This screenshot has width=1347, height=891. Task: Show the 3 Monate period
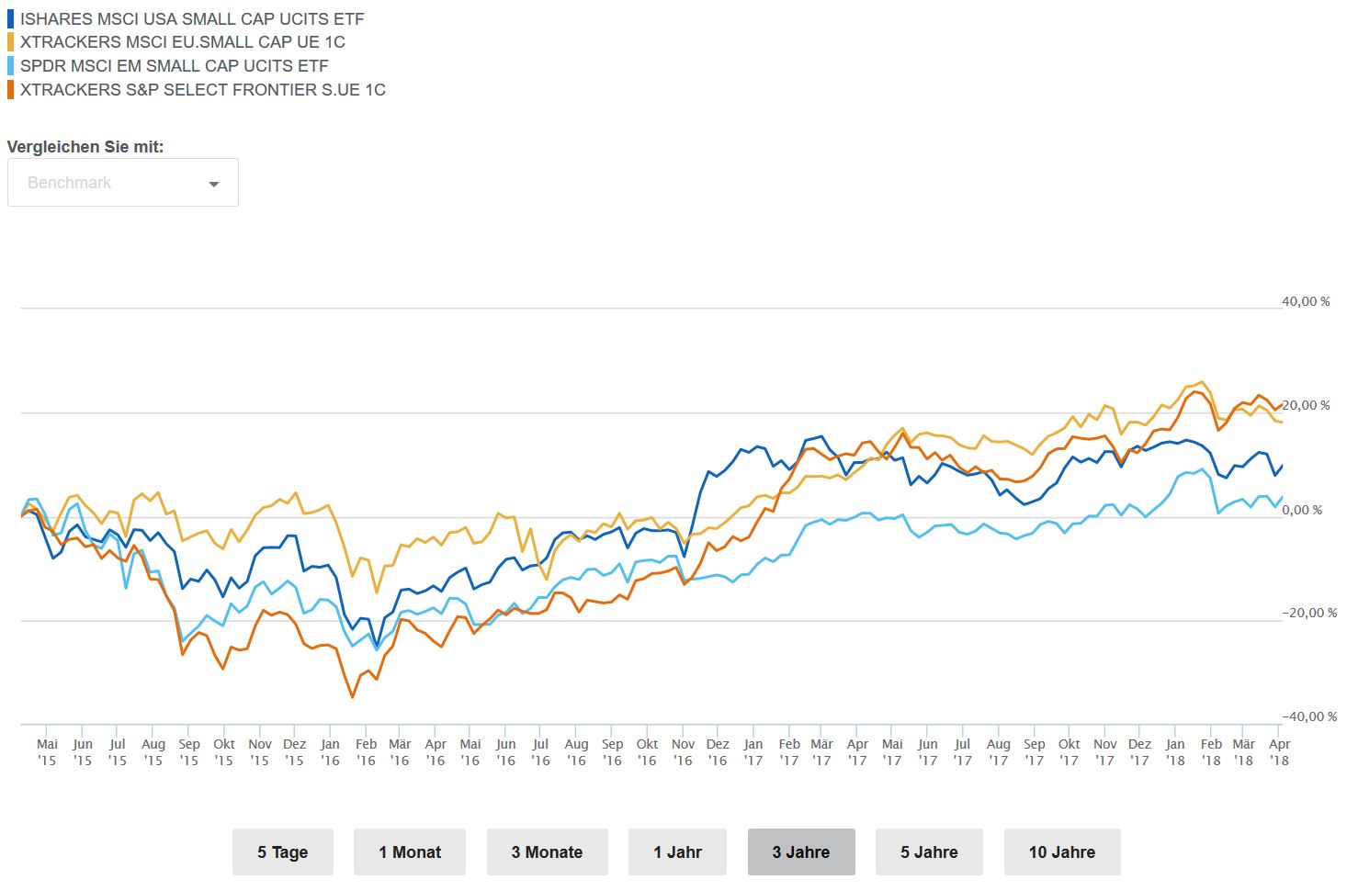point(547,852)
